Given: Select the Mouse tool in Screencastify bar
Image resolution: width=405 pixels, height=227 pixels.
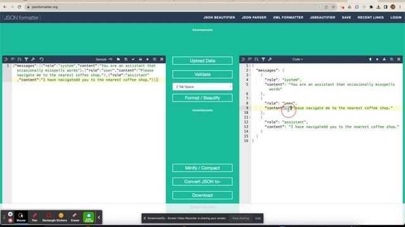Looking at the screenshot, I should coord(21,217).
